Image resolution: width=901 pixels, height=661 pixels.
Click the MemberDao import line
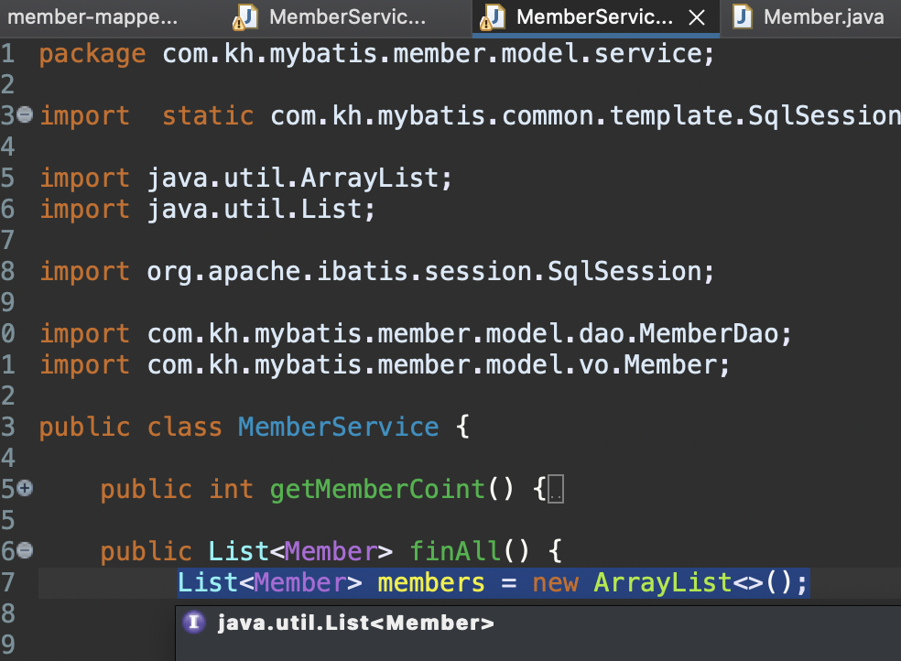416,333
